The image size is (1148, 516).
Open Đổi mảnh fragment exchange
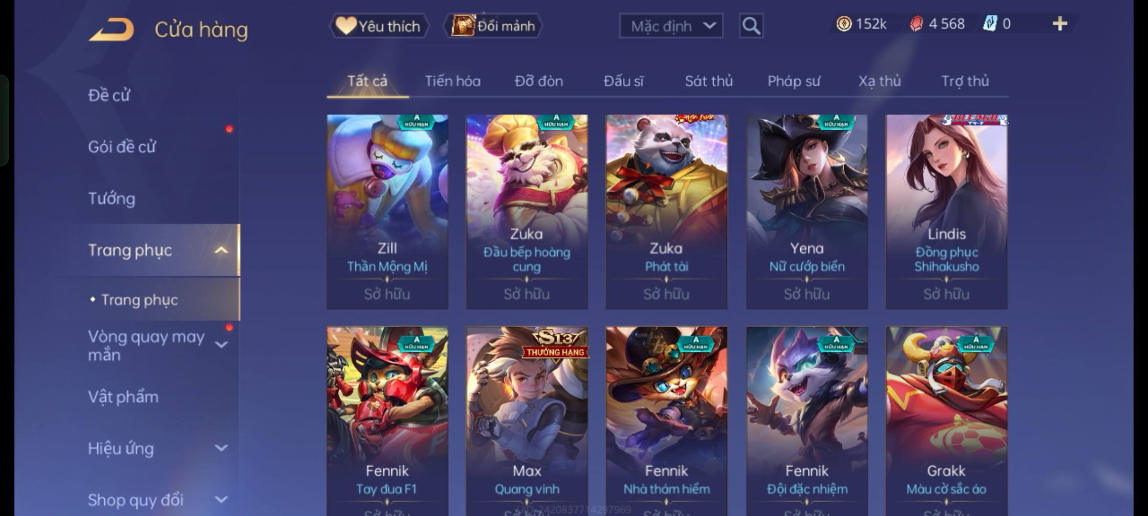(x=493, y=26)
